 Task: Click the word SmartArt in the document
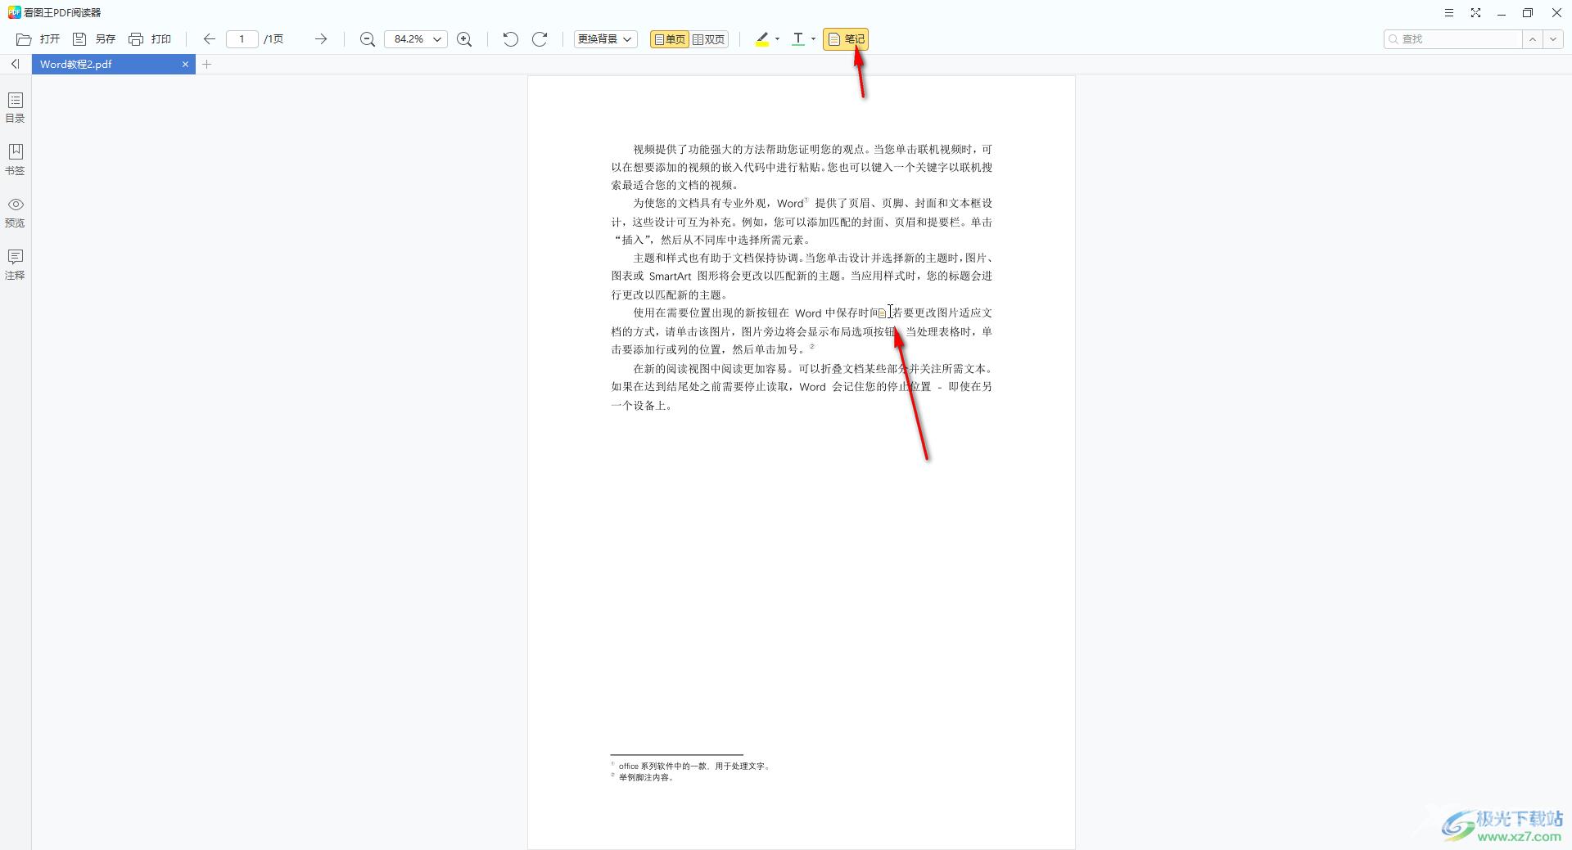click(670, 277)
